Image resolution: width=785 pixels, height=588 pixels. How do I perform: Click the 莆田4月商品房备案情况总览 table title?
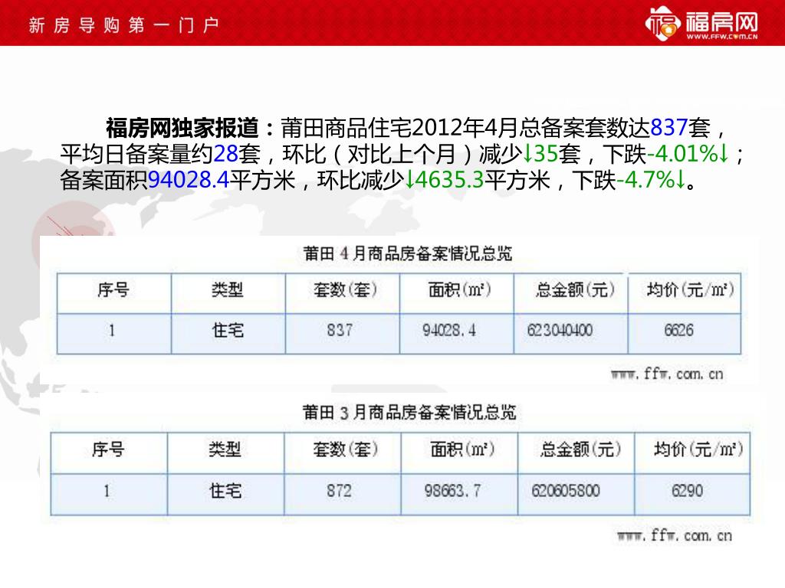(x=408, y=253)
